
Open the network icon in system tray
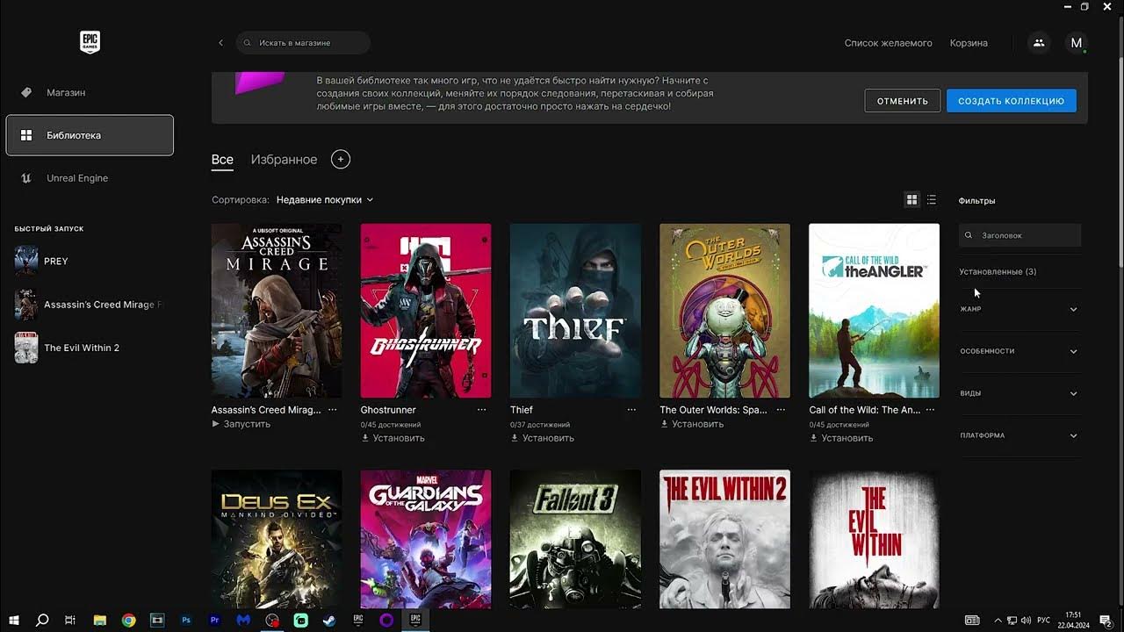[x=1012, y=621]
